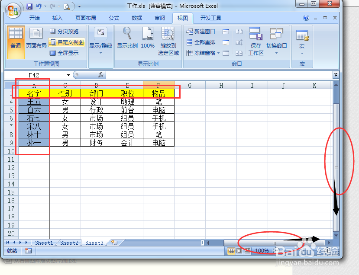Click the synchronous scrolling icon
Viewport: 359px width, 275px height.
click(239, 42)
